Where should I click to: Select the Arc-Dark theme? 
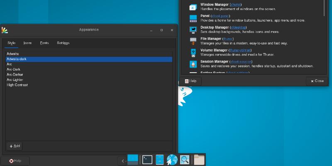[13, 70]
